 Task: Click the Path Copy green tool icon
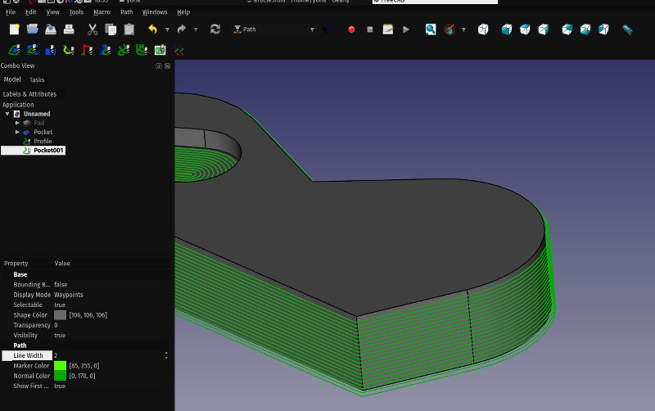pyautogui.click(x=124, y=50)
